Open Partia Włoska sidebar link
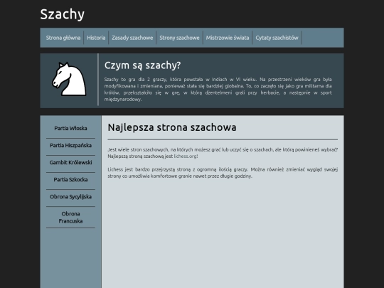The image size is (384, 288). 70,128
